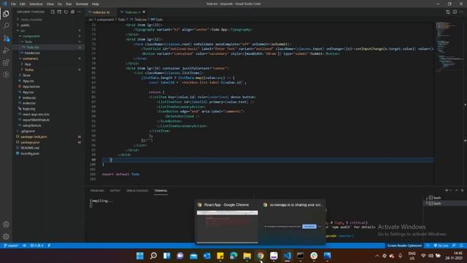
Task: Switch to the PROBLEMS panel tab
Action: pyautogui.click(x=97, y=191)
